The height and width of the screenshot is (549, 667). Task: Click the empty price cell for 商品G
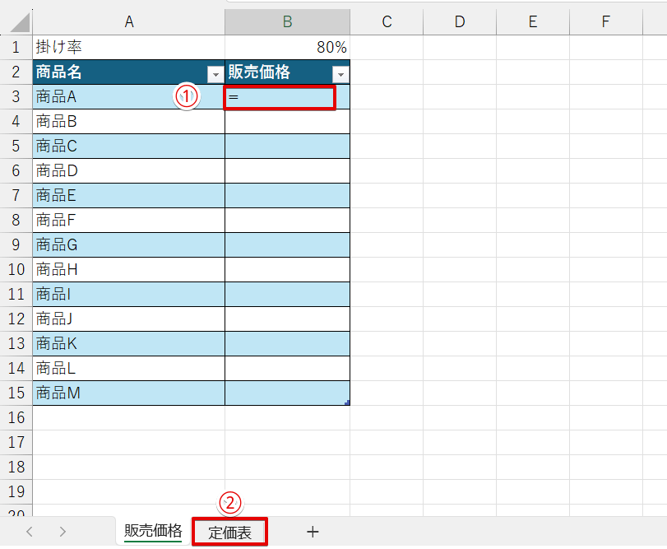[x=288, y=244]
